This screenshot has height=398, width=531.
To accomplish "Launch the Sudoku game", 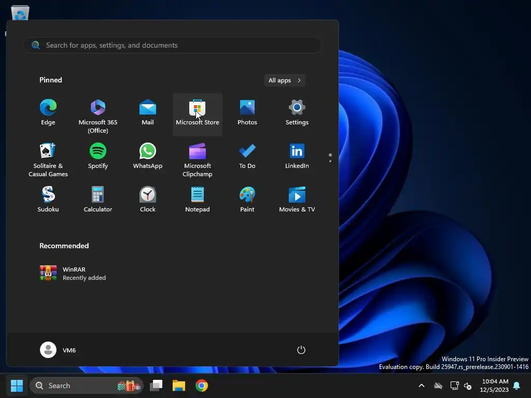I will point(48,200).
